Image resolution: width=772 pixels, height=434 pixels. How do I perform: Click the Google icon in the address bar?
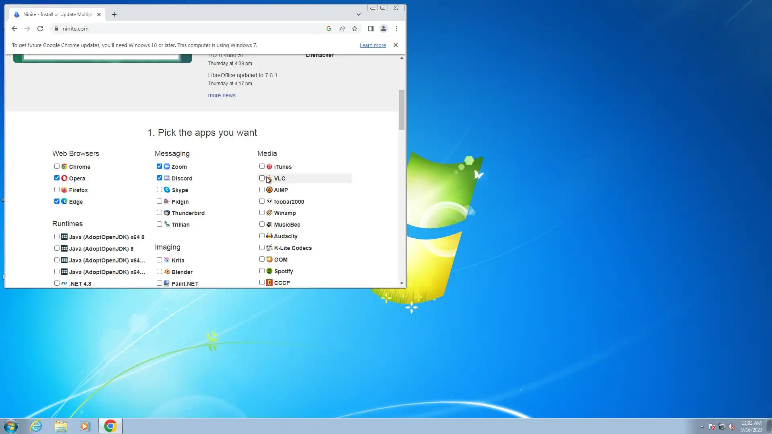[x=329, y=29]
